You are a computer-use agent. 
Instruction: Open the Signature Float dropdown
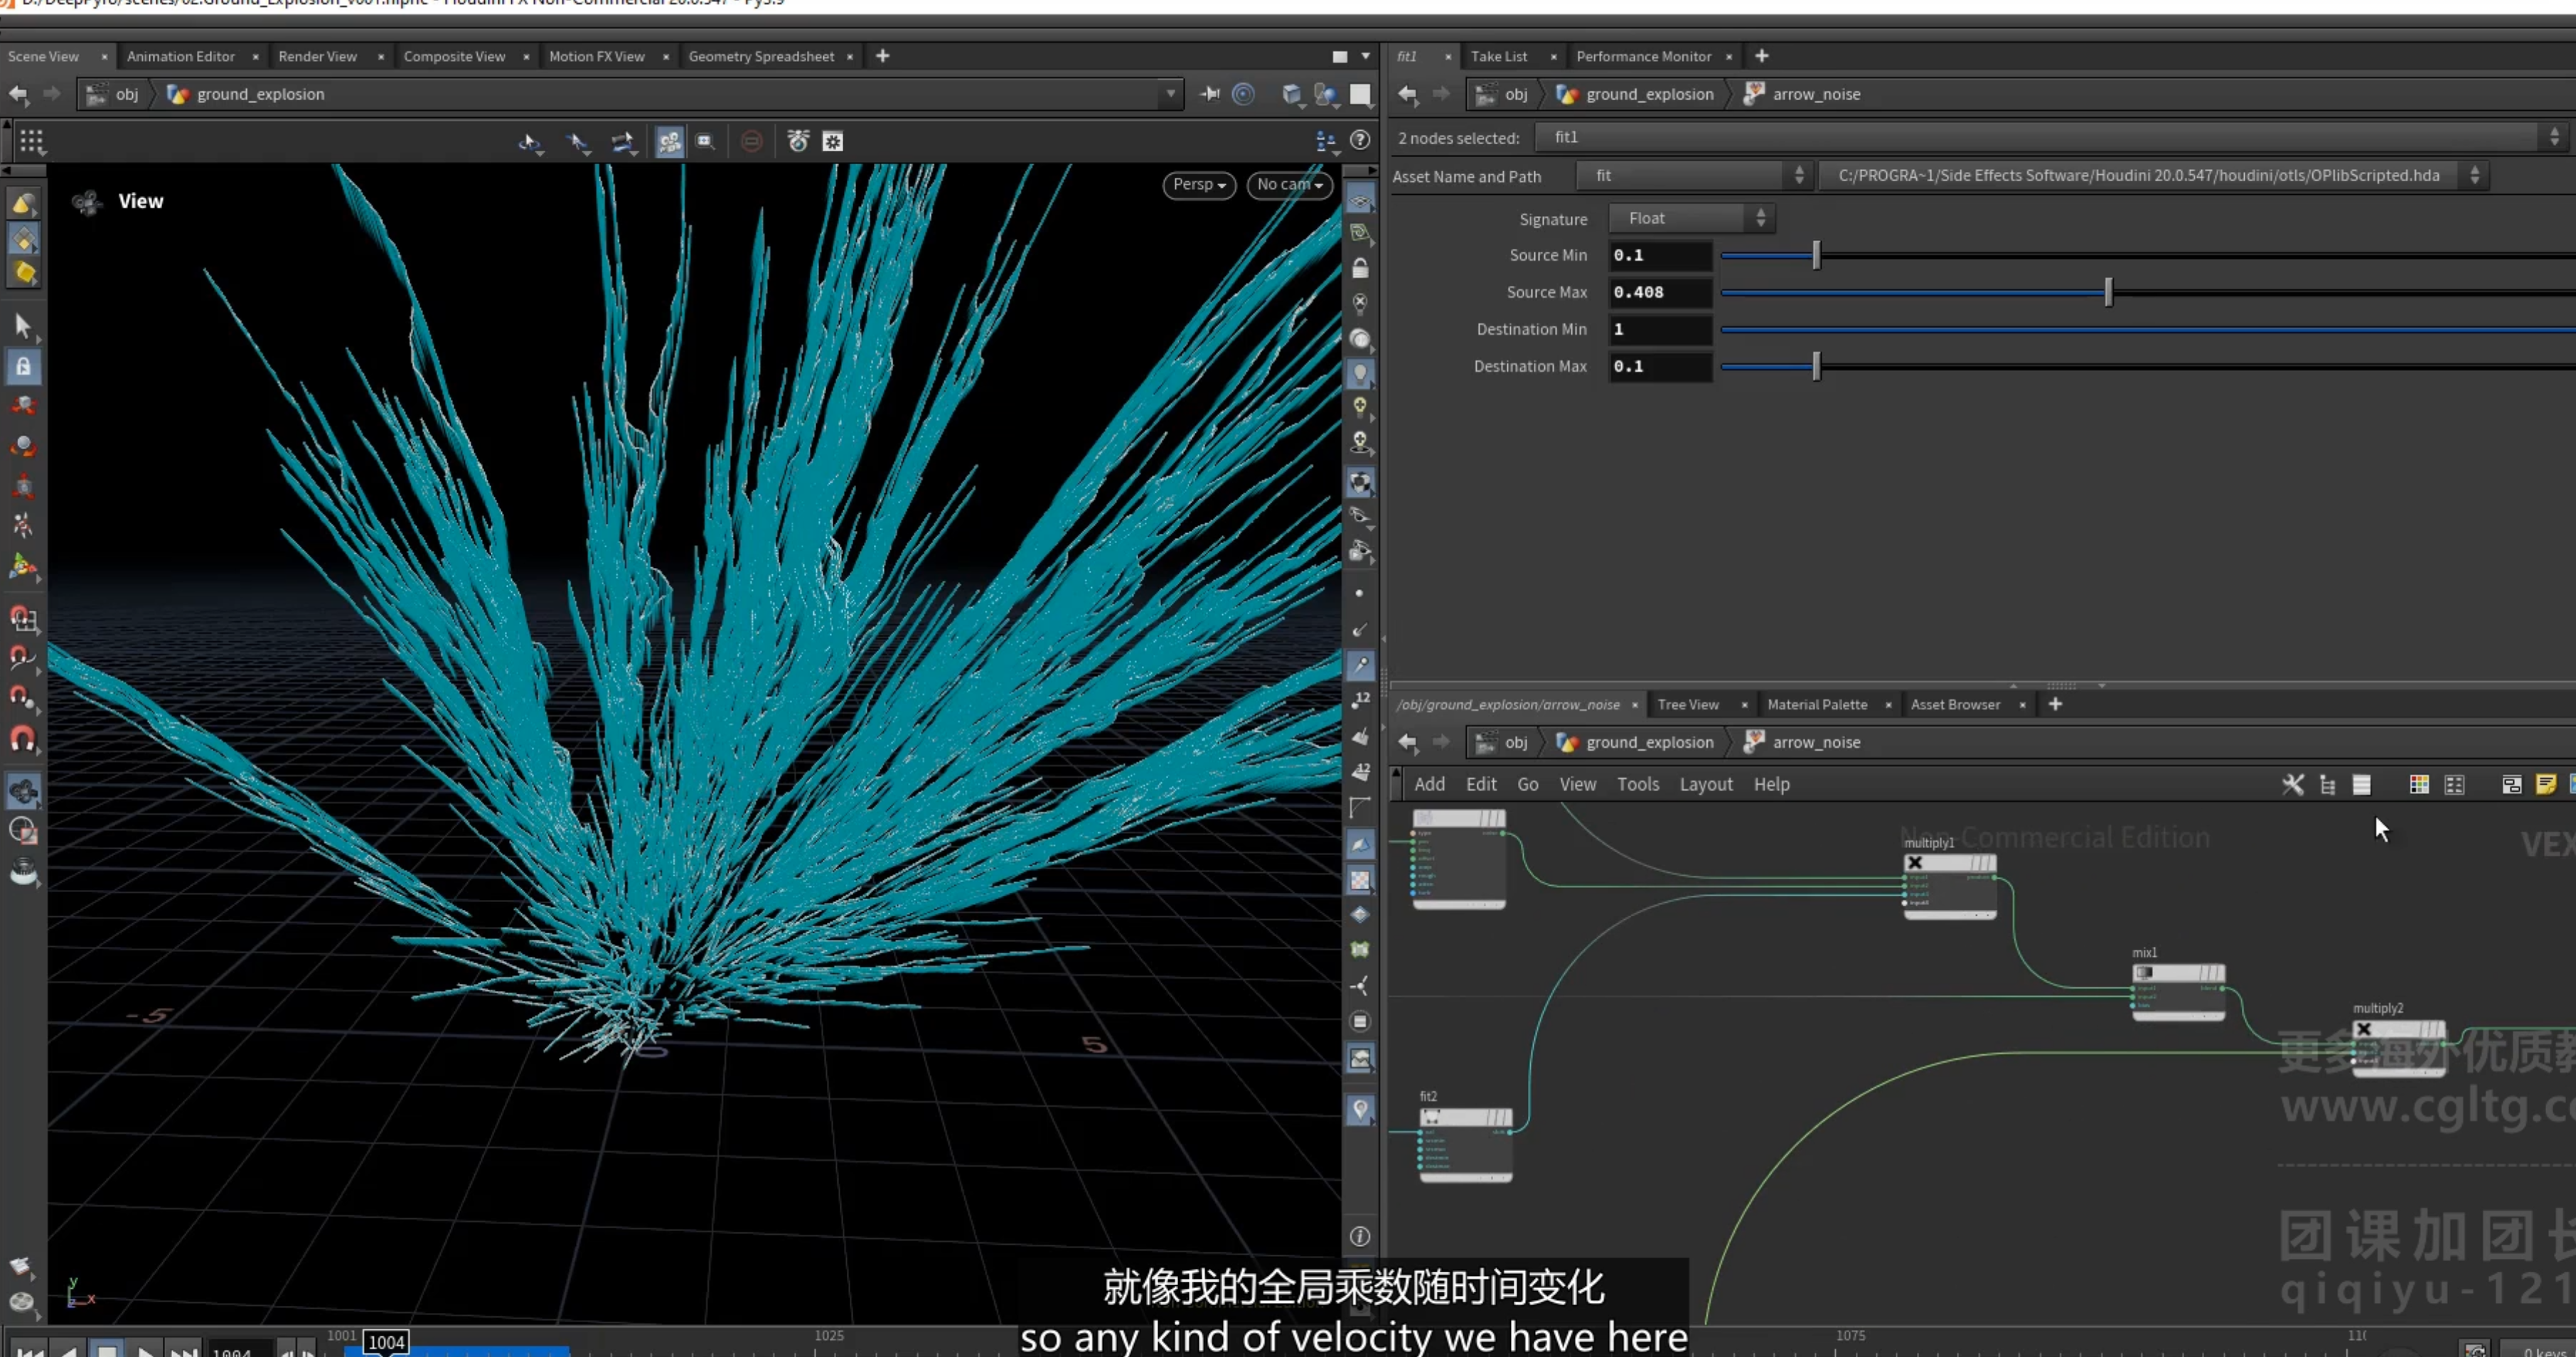coord(1692,218)
